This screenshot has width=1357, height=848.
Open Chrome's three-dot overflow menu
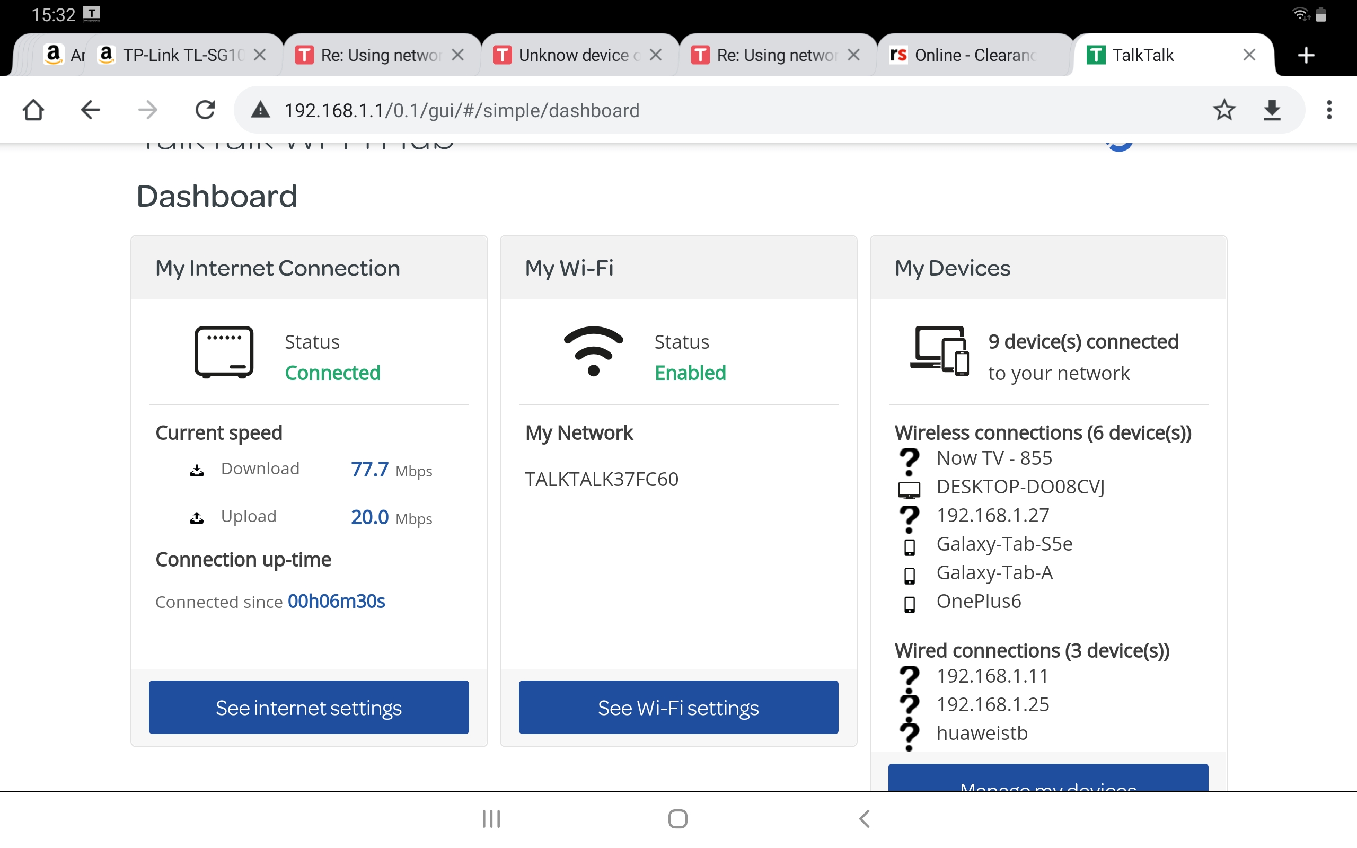pyautogui.click(x=1329, y=109)
